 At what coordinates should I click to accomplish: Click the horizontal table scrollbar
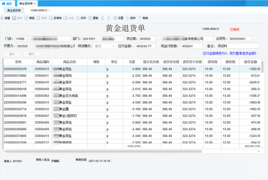pyautogui.click(x=104, y=151)
